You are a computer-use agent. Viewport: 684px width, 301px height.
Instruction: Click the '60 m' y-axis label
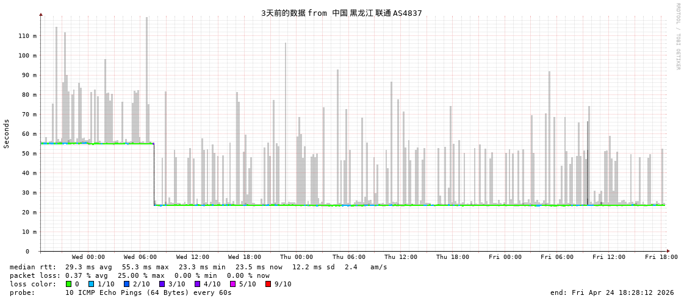pos(30,133)
